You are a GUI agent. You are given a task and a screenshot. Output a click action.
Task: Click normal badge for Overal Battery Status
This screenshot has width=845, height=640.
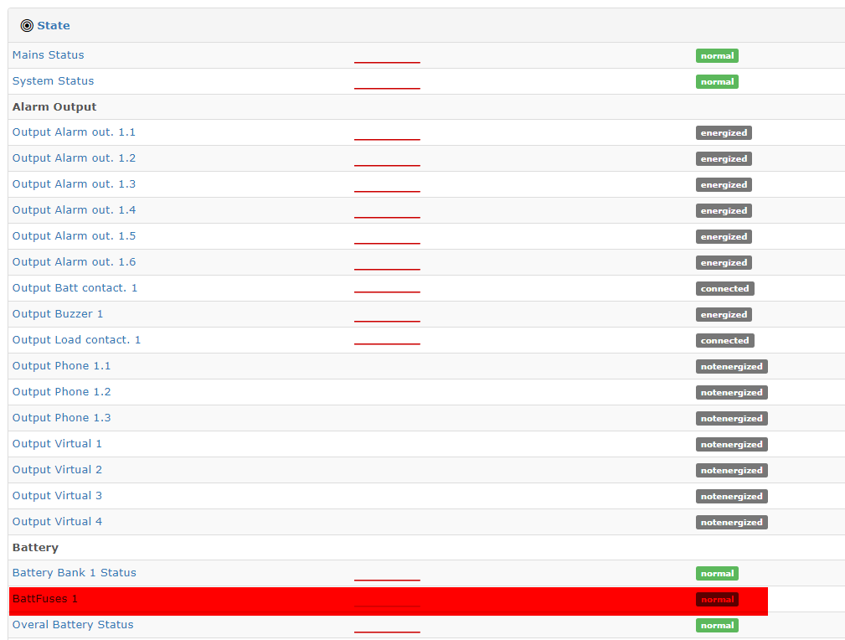coord(717,625)
